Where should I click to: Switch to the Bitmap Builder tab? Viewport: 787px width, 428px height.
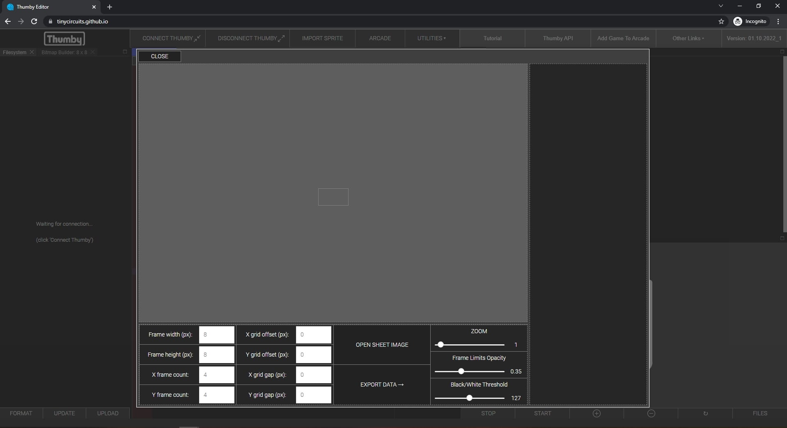64,52
